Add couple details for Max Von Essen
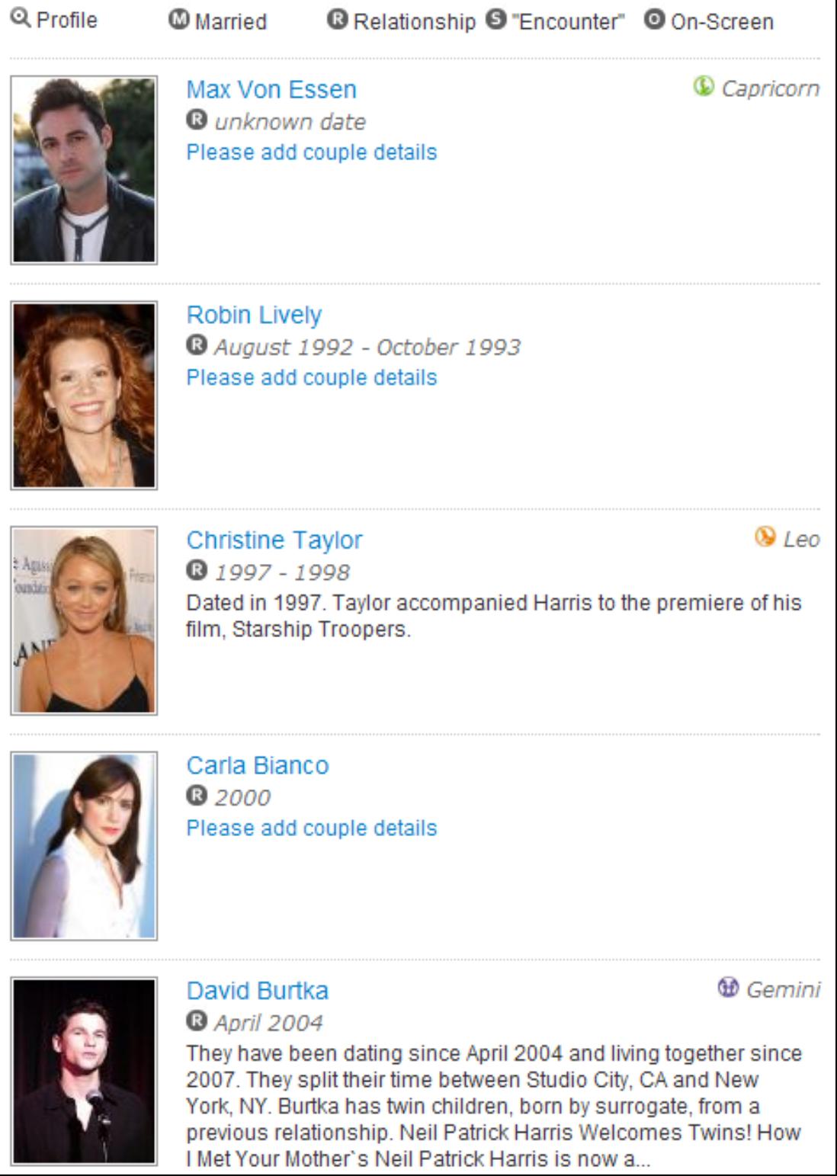 [x=312, y=152]
